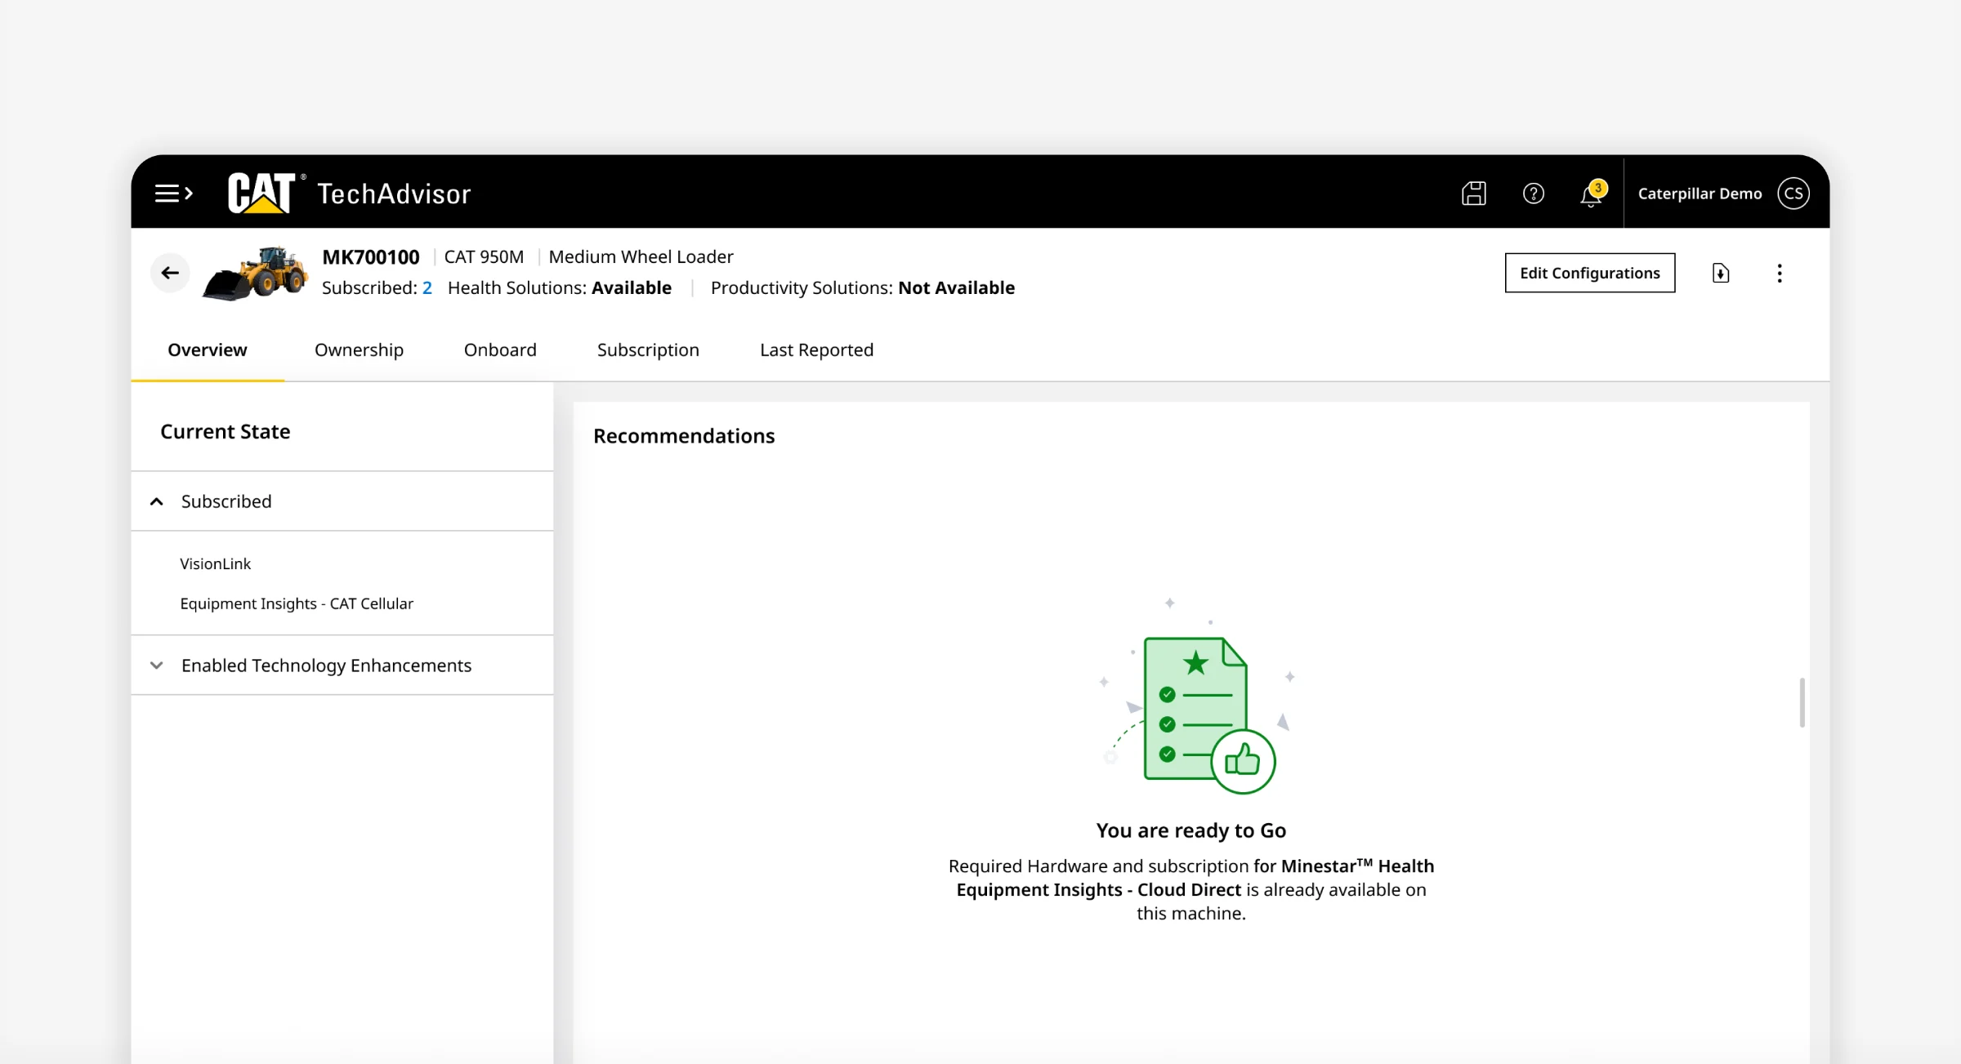Collapse the Subscribed section
The height and width of the screenshot is (1064, 1961).
point(157,501)
